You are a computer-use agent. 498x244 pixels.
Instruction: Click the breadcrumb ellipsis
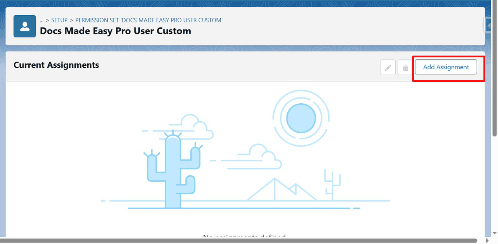coord(41,20)
